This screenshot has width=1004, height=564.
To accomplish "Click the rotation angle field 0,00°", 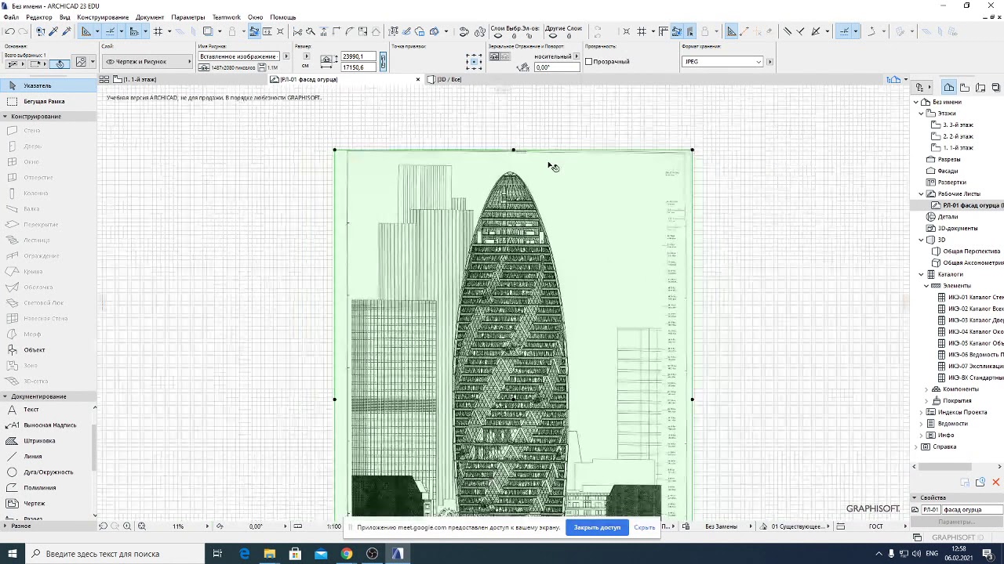I will point(556,67).
